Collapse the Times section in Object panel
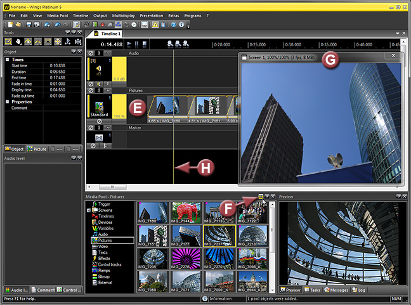The width and height of the screenshot is (411, 305). pyautogui.click(x=8, y=60)
